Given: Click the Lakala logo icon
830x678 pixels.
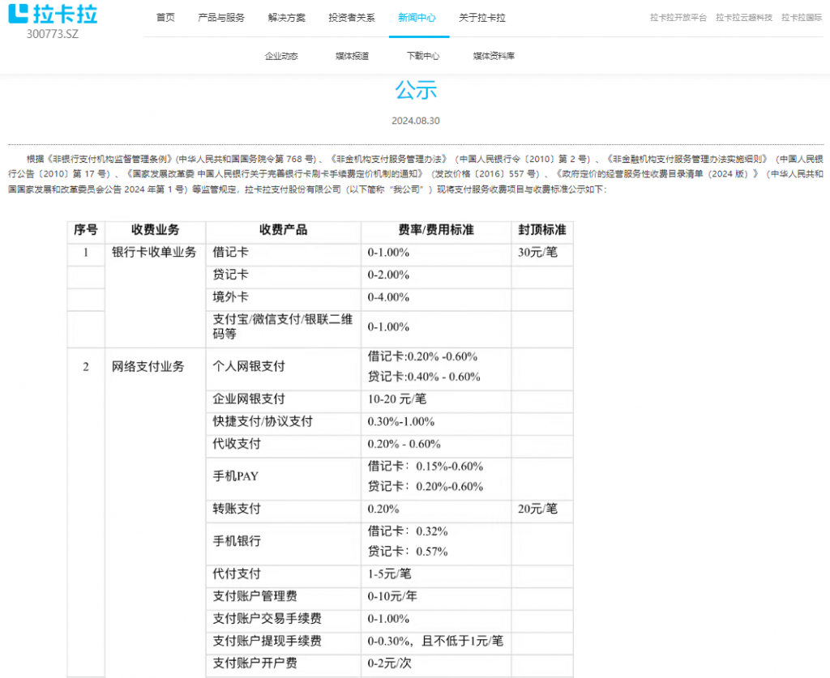Looking at the screenshot, I should (18, 13).
